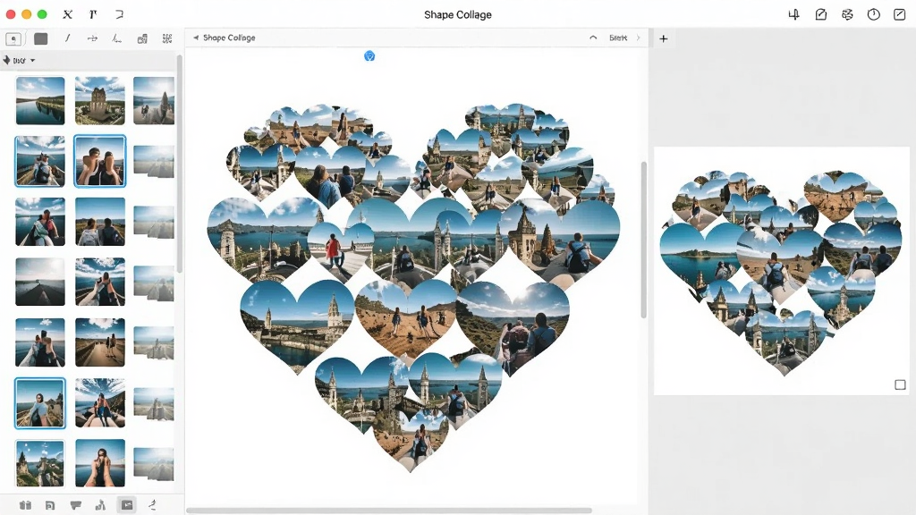Click the canvas horizontal scrollbar at bottom
This screenshot has width=916, height=515.
tap(389, 511)
